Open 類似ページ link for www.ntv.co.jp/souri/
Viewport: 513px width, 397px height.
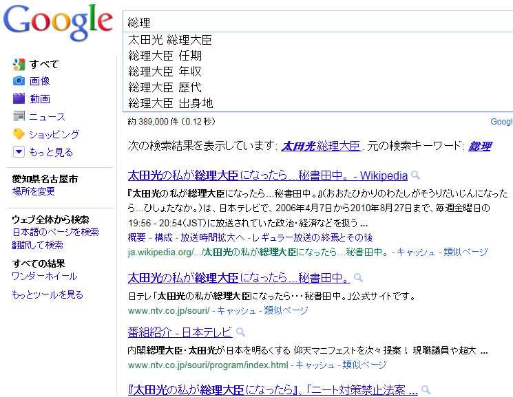tap(286, 310)
